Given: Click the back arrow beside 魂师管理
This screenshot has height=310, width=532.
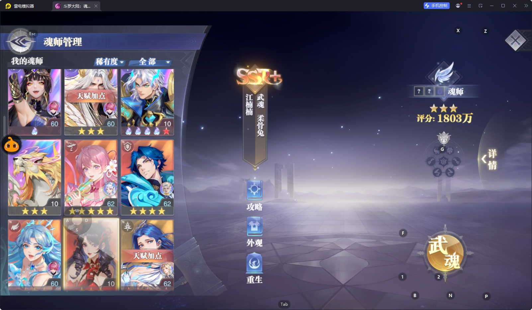Looking at the screenshot, I should pos(21,42).
